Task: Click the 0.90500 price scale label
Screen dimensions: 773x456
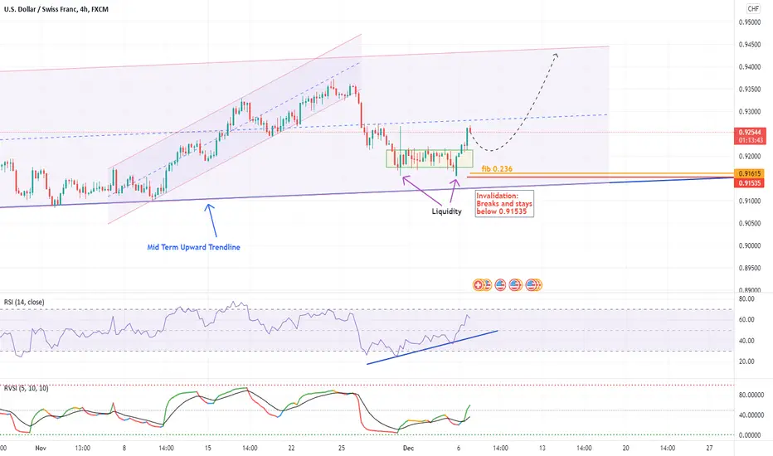Action: coord(749,223)
